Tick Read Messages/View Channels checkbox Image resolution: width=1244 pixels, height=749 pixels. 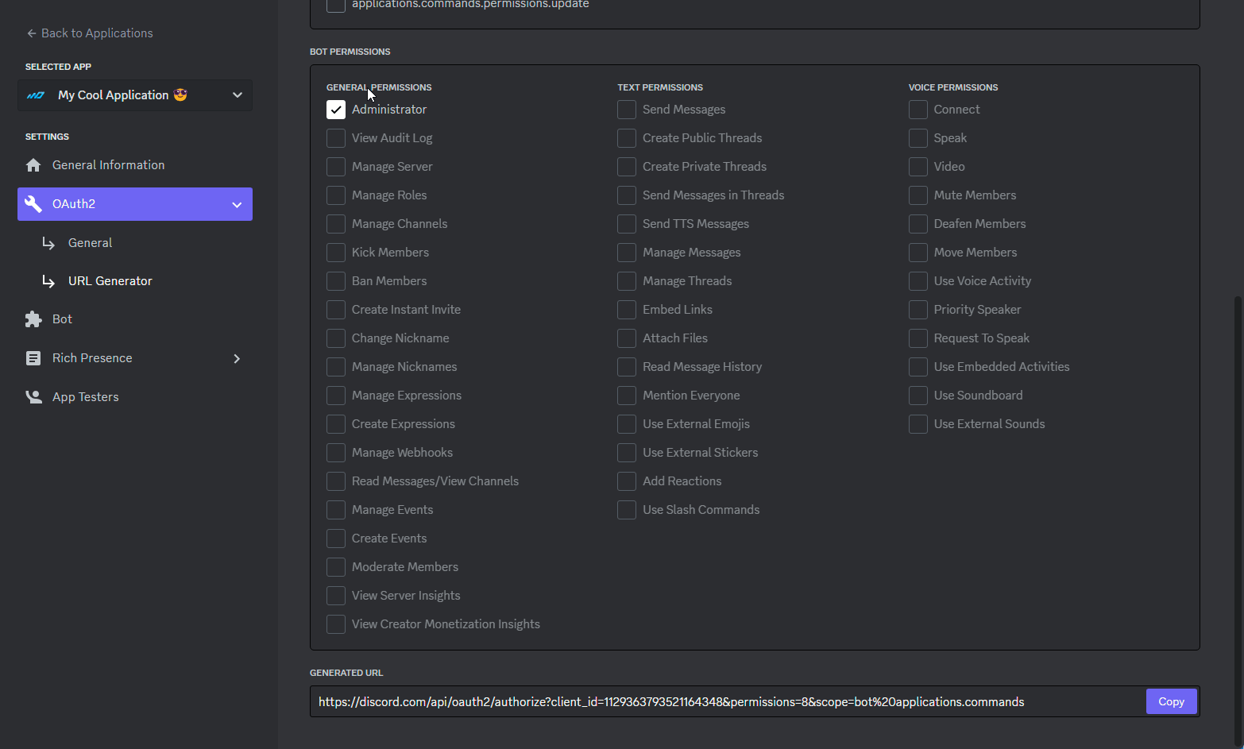[x=336, y=481]
